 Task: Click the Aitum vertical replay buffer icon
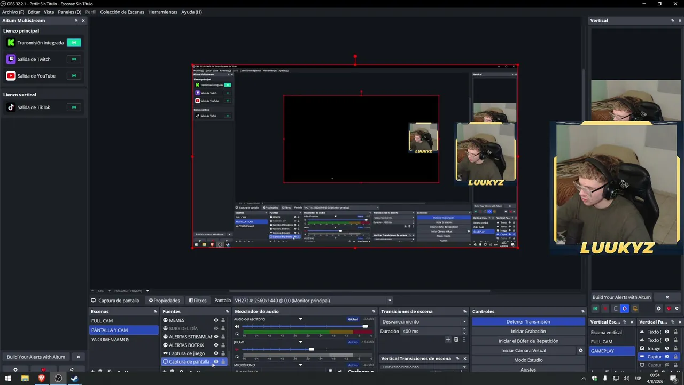pos(615,309)
